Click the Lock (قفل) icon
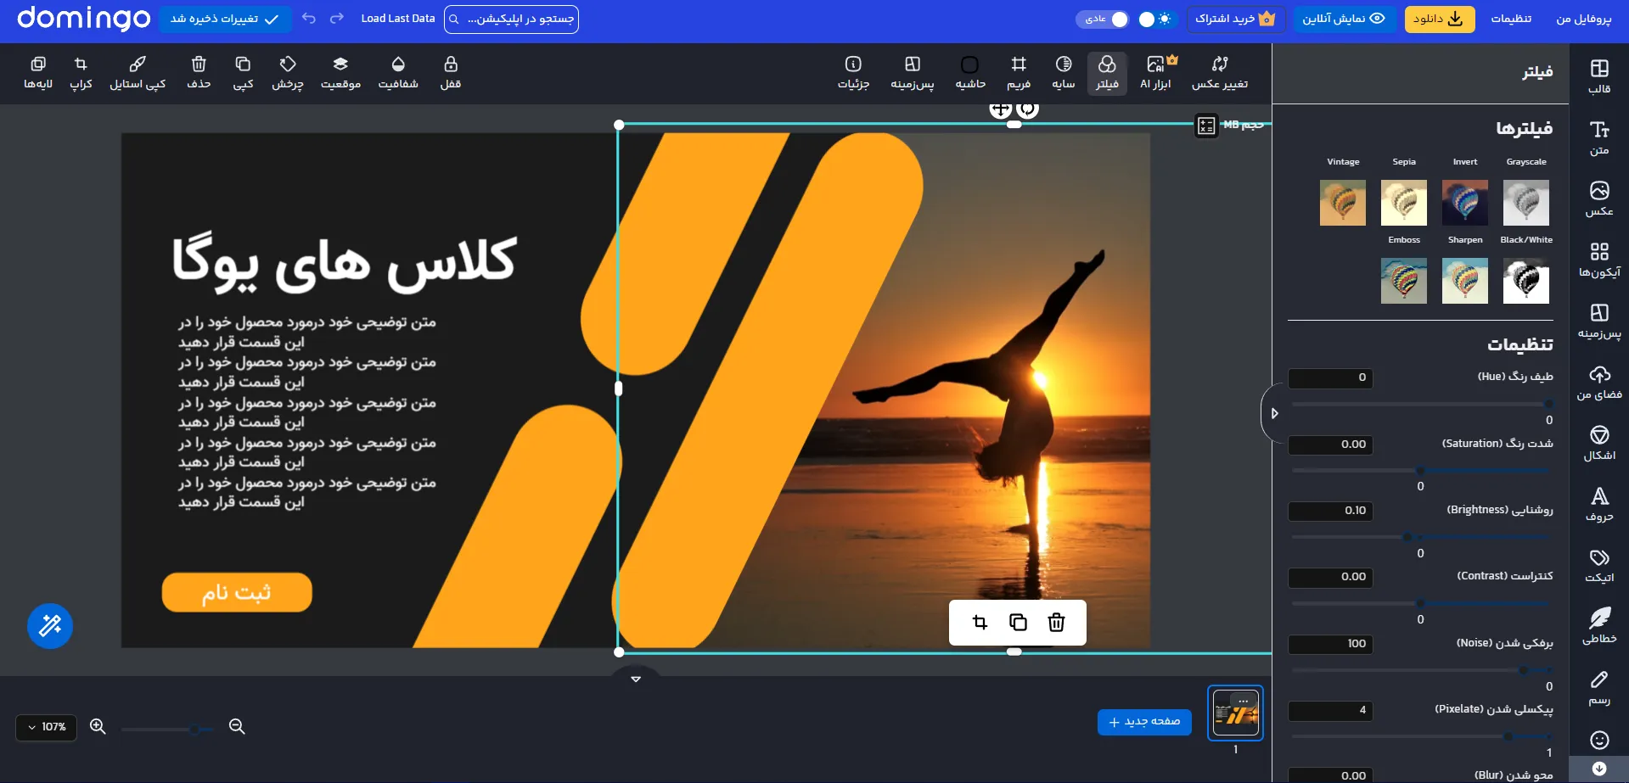The width and height of the screenshot is (1629, 783). [451, 73]
